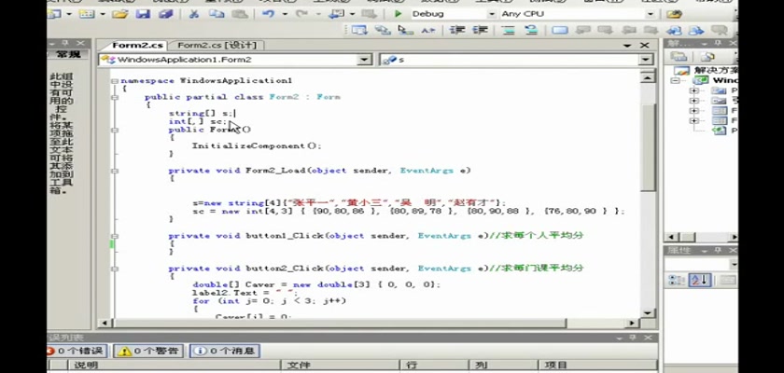Screen dimensions: 784x373
Task: Click the Save All icon
Action: [166, 14]
